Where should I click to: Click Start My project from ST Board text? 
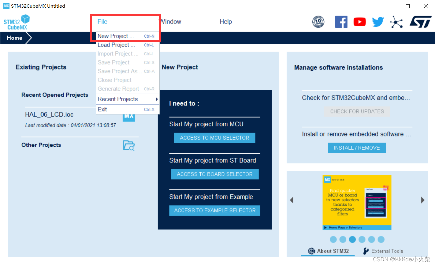pos(213,161)
